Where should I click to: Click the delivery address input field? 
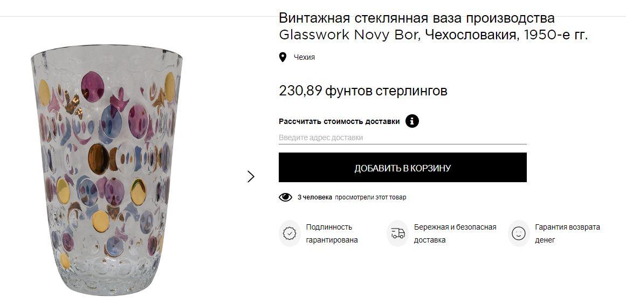click(402, 137)
